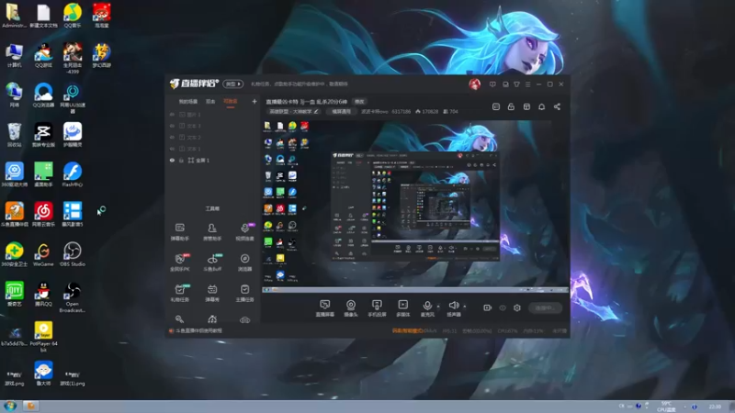Viewport: 735px width, 413px height.
Task: Click the user avatar in title bar
Action: [x=474, y=84]
